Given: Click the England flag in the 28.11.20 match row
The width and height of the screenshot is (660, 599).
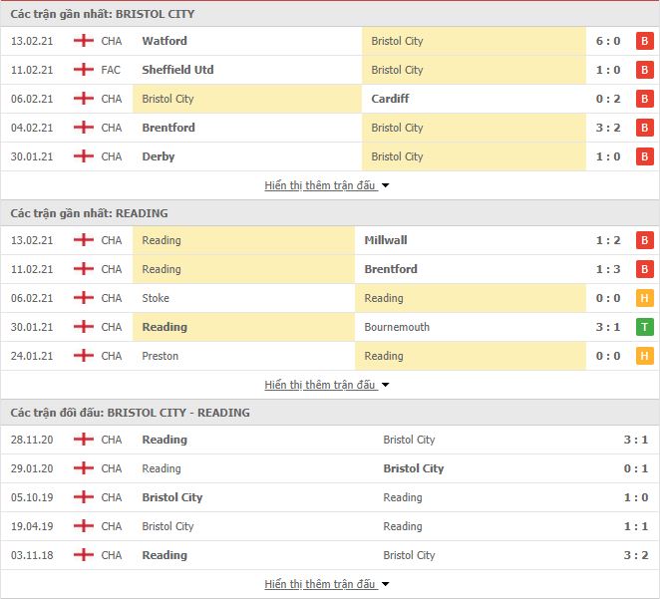Looking at the screenshot, I should point(84,440).
